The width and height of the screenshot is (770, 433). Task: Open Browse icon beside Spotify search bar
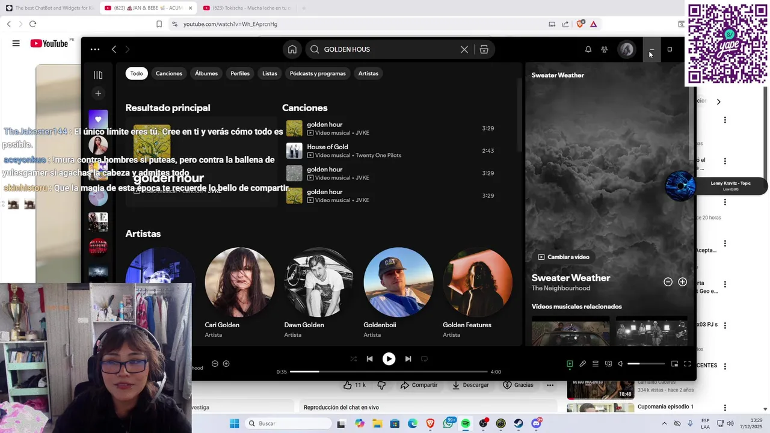point(484,49)
